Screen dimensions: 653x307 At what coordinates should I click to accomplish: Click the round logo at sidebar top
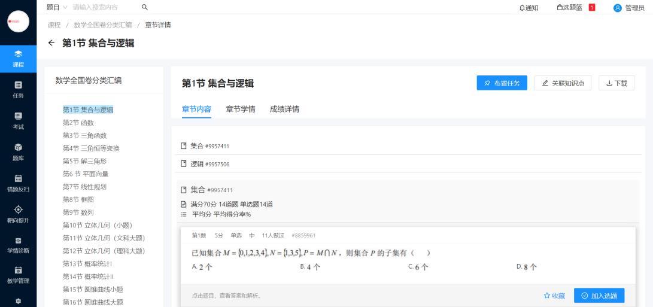(19, 22)
